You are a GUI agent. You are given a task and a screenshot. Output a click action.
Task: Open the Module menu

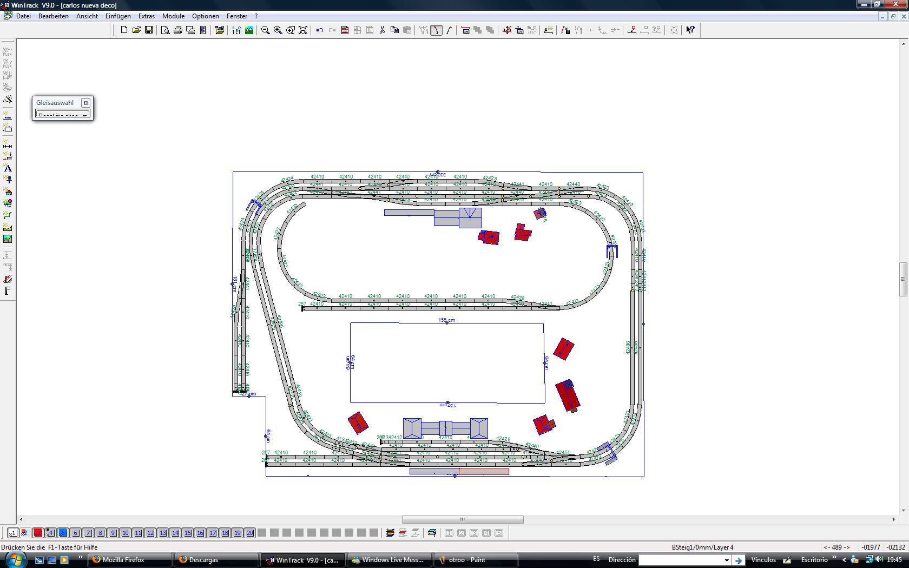click(173, 16)
